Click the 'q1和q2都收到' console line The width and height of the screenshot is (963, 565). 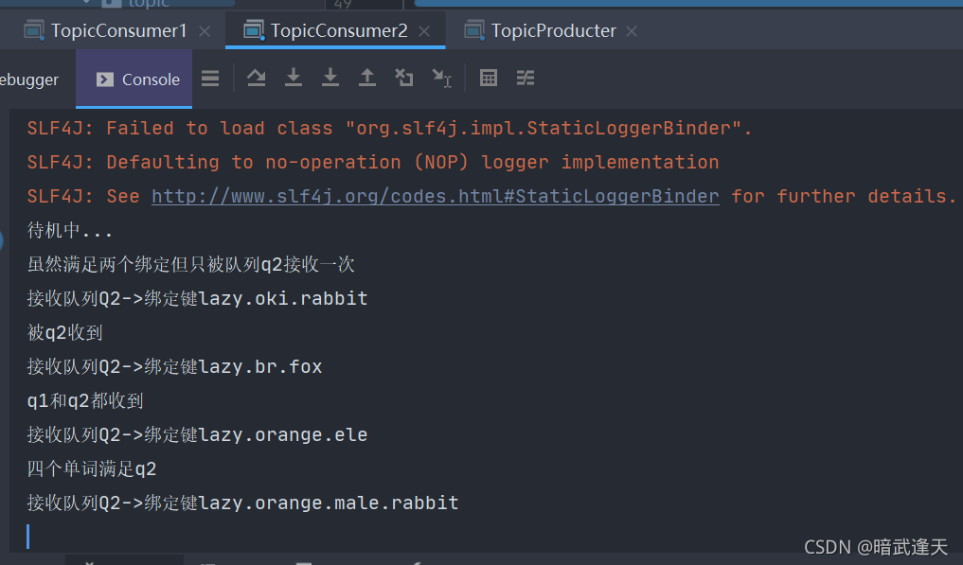point(85,401)
